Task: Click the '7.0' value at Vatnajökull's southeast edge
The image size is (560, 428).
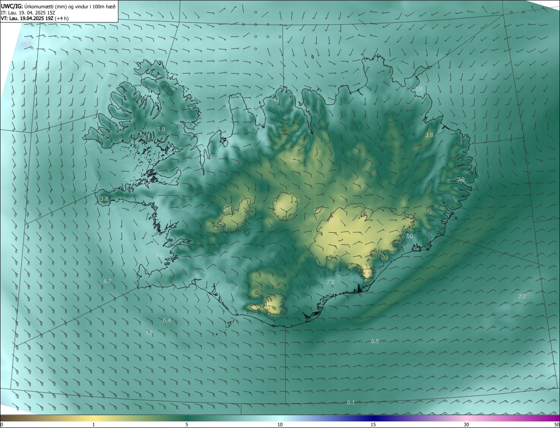Action: point(409,236)
